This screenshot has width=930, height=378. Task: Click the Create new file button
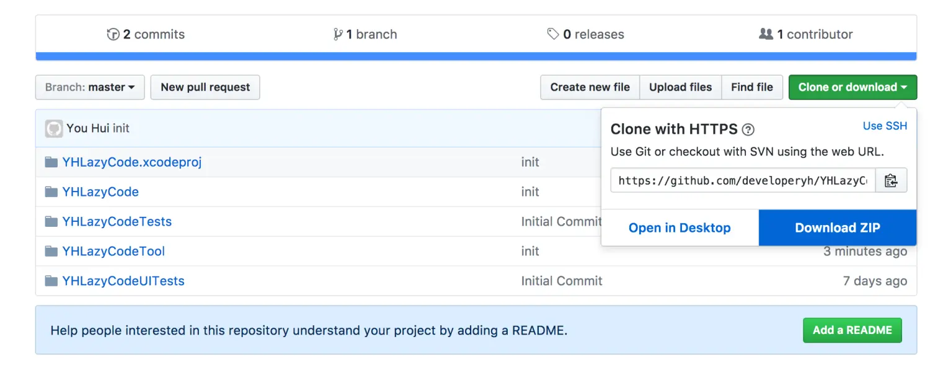[x=590, y=87]
